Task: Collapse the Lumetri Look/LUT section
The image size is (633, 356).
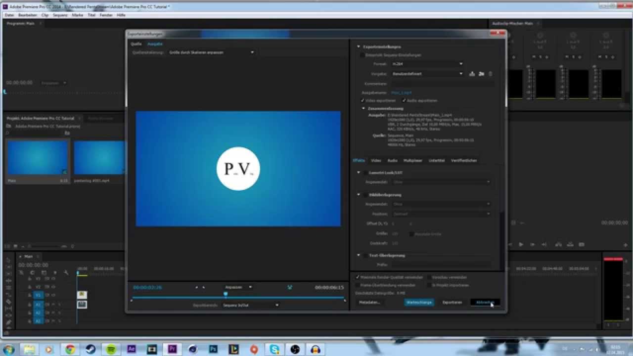Action: pyautogui.click(x=359, y=173)
